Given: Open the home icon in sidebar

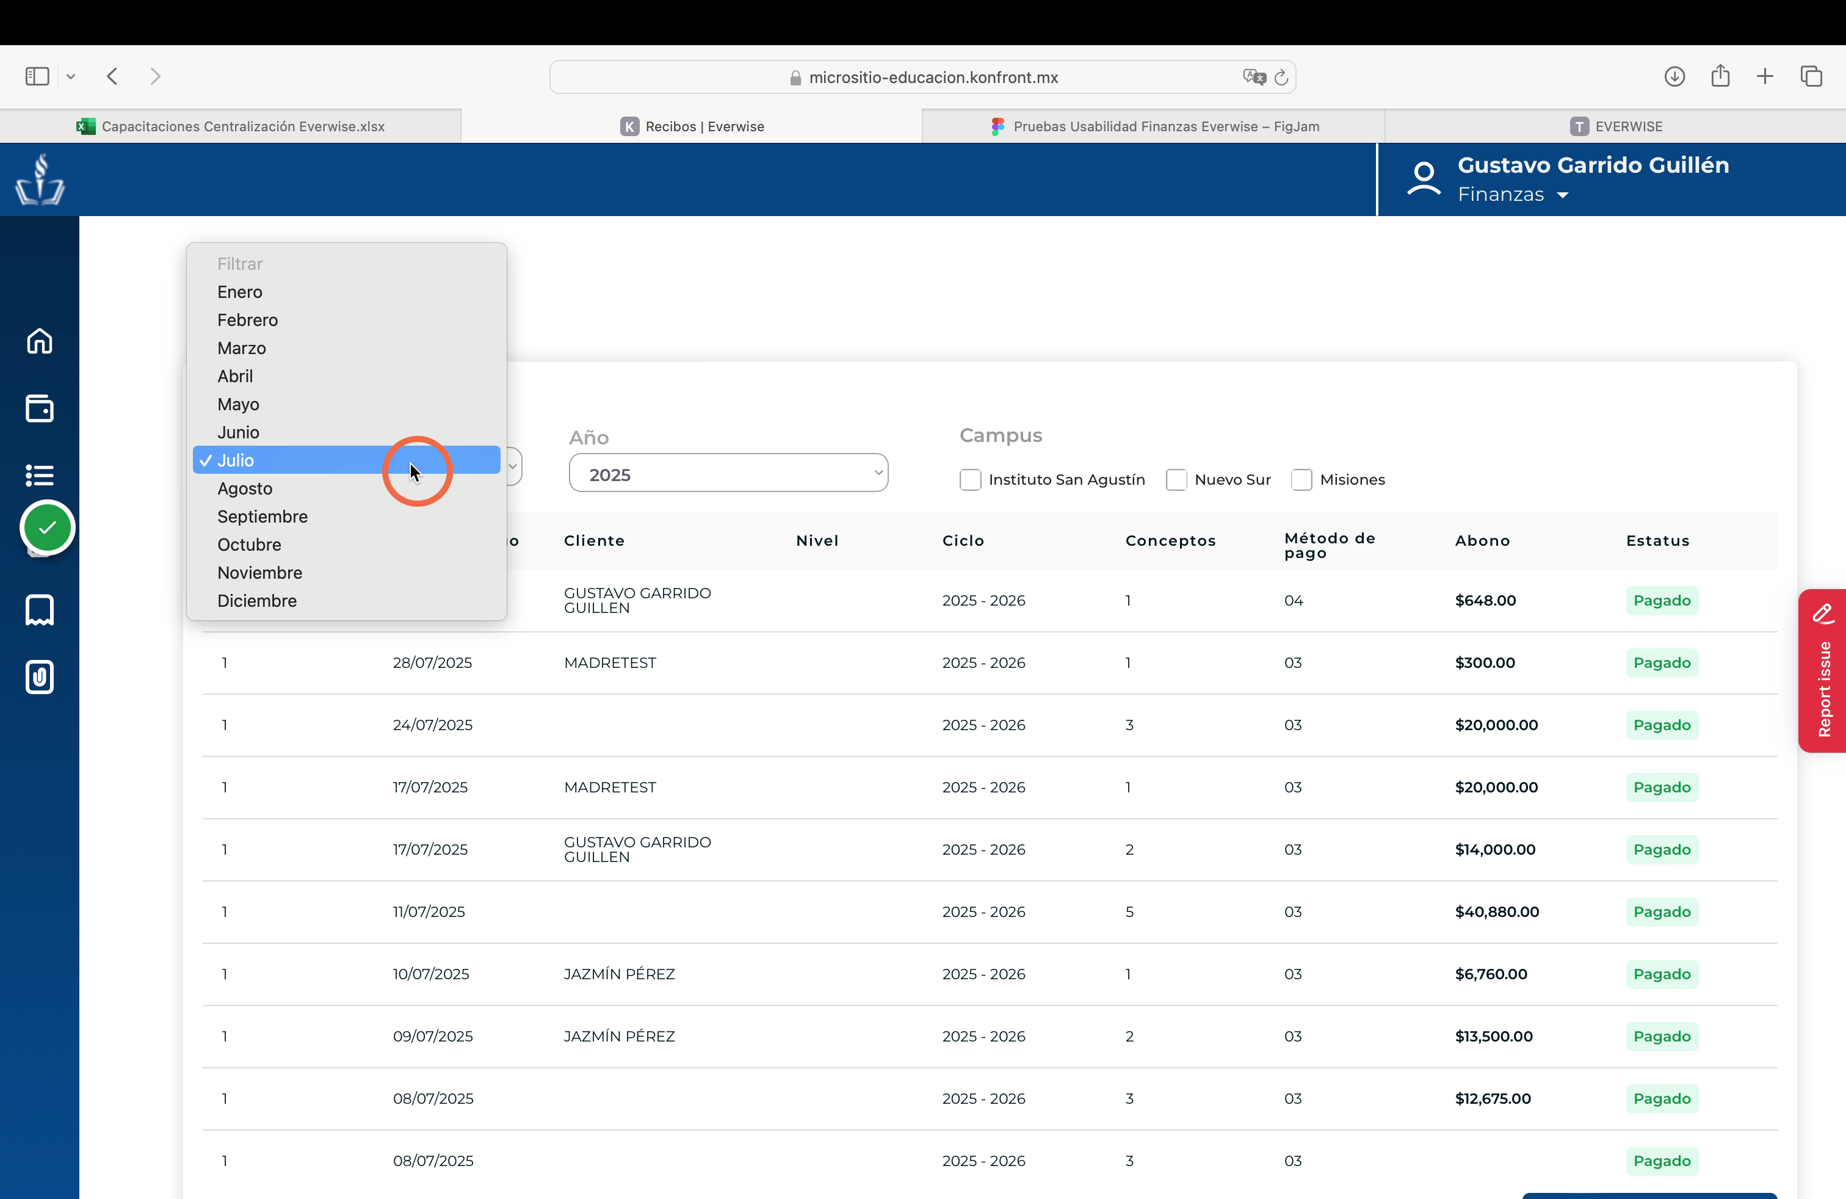Looking at the screenshot, I should [x=40, y=341].
